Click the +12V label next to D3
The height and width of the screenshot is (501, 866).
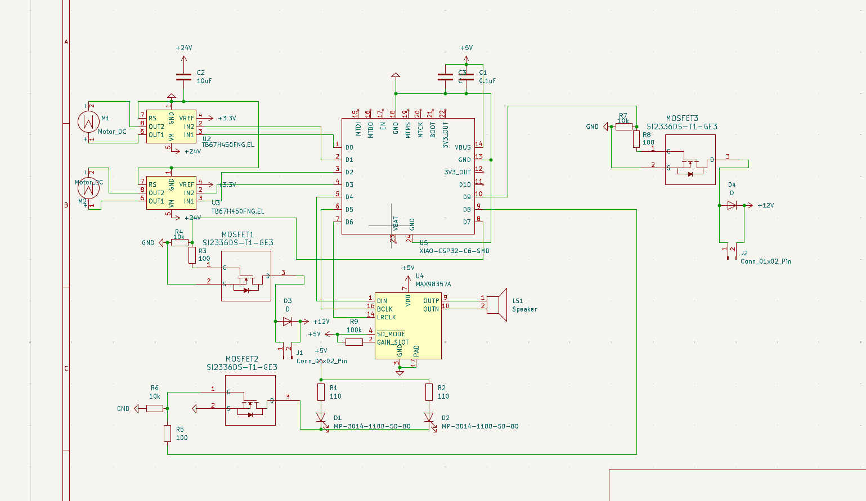click(321, 322)
